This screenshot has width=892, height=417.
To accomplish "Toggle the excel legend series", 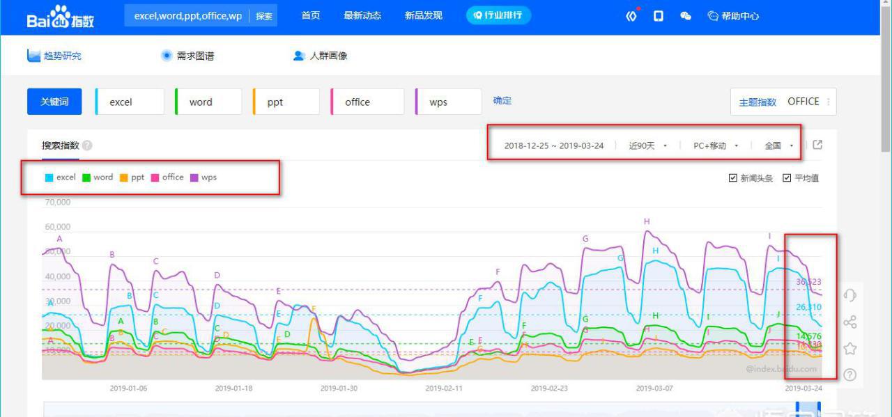I will 61,178.
